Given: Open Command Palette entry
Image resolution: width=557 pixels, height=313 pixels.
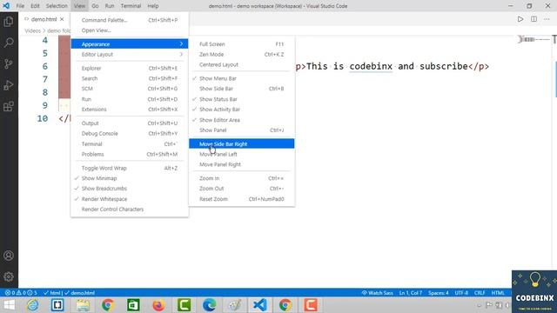Looking at the screenshot, I should (130, 20).
